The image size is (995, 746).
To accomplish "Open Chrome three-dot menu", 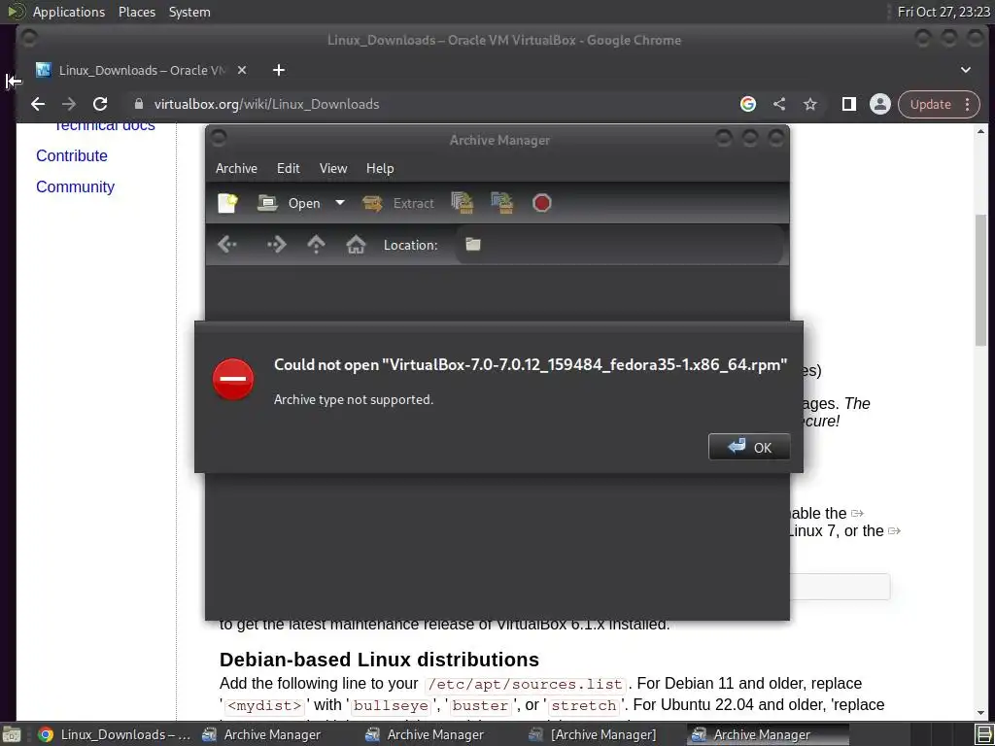I will coord(967,104).
